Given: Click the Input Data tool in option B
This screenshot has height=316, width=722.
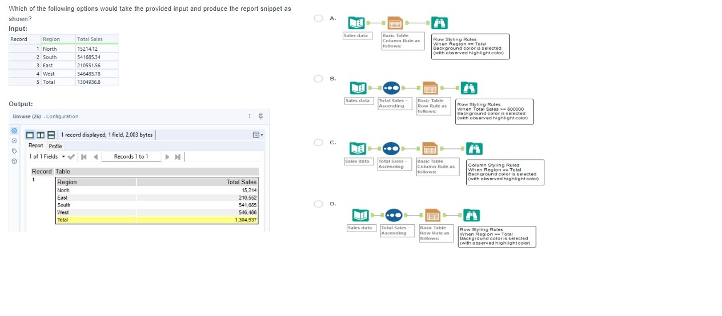Looking at the screenshot, I should [x=359, y=88].
